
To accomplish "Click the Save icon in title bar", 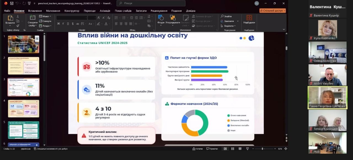I will coord(12,3).
